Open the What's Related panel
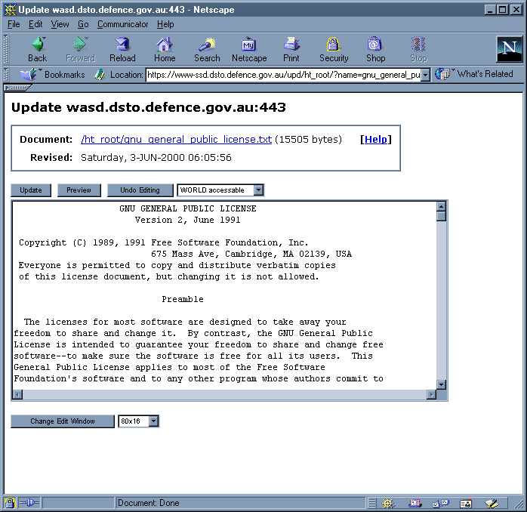Viewport: 527px width, 512px height. [474, 74]
